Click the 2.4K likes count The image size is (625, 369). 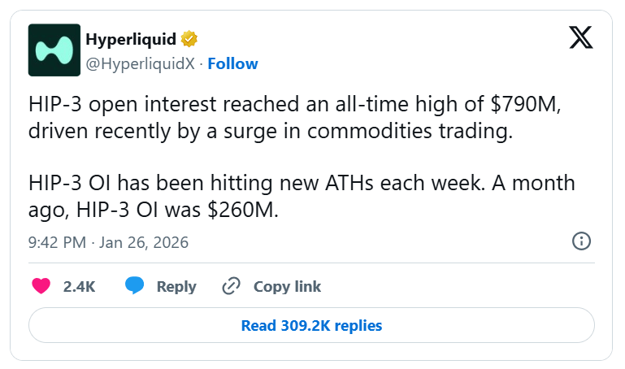(x=79, y=286)
